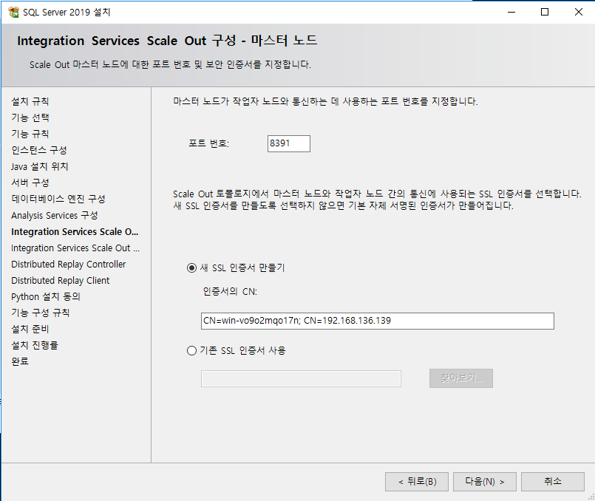The width and height of the screenshot is (595, 501).
Task: Select the non-bold Integration Services Scale Out ... step
Action: click(75, 248)
